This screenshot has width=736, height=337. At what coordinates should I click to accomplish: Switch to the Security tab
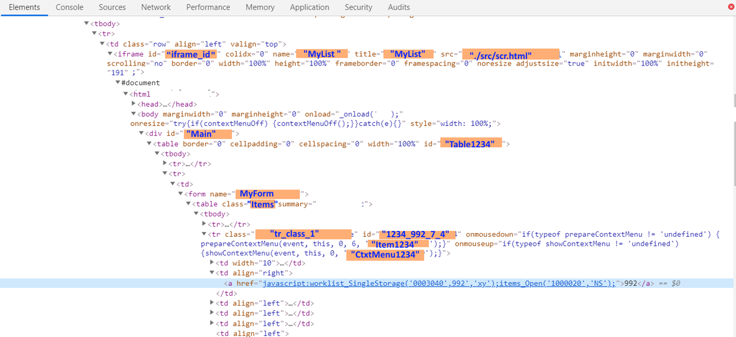(358, 7)
